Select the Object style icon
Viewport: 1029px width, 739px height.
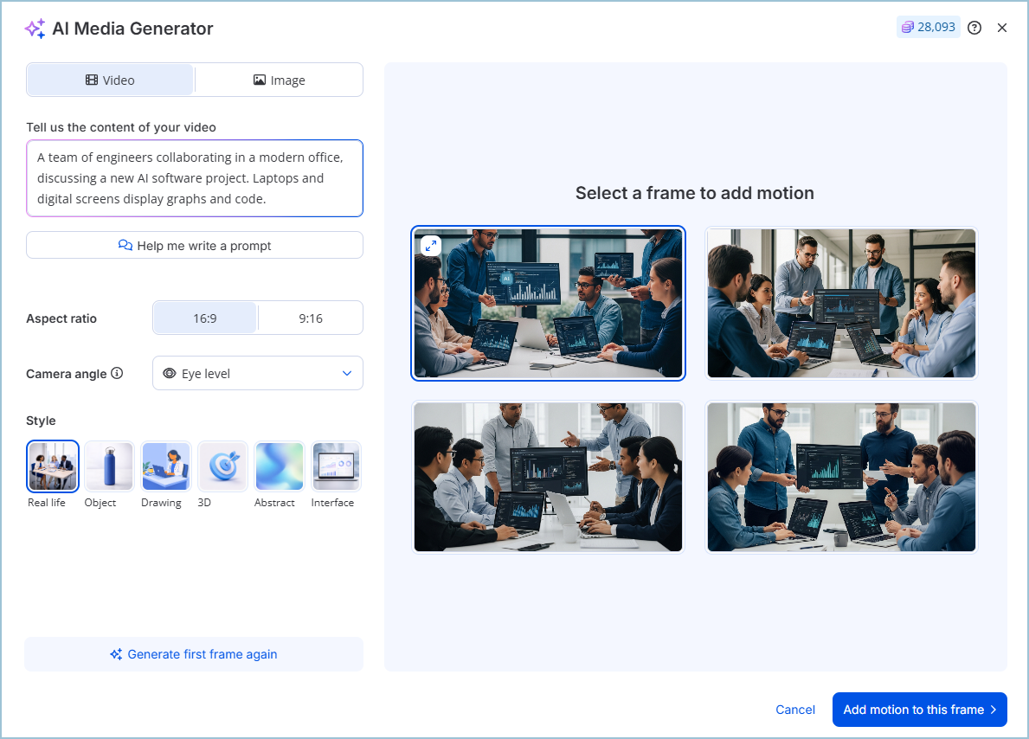(109, 466)
